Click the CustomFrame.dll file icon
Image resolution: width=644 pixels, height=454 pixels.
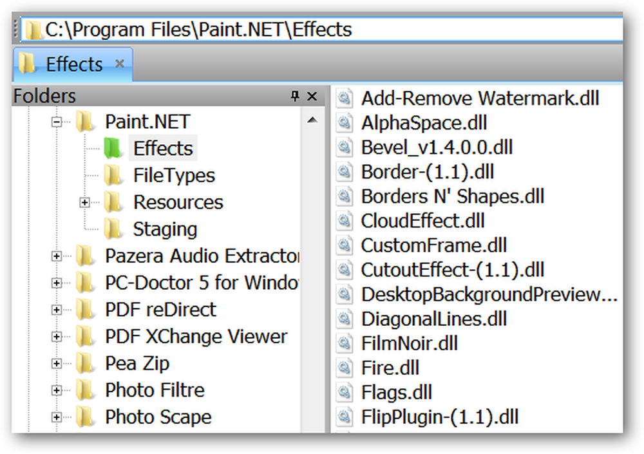[344, 246]
